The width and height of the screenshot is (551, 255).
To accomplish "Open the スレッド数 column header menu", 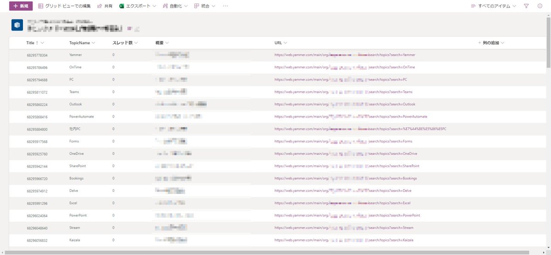I will coord(125,43).
